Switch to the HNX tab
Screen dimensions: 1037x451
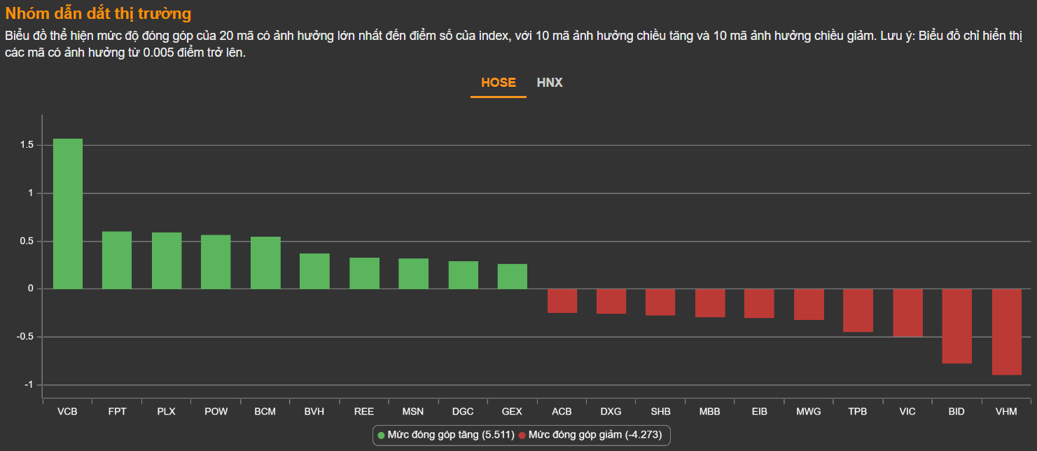click(x=550, y=83)
